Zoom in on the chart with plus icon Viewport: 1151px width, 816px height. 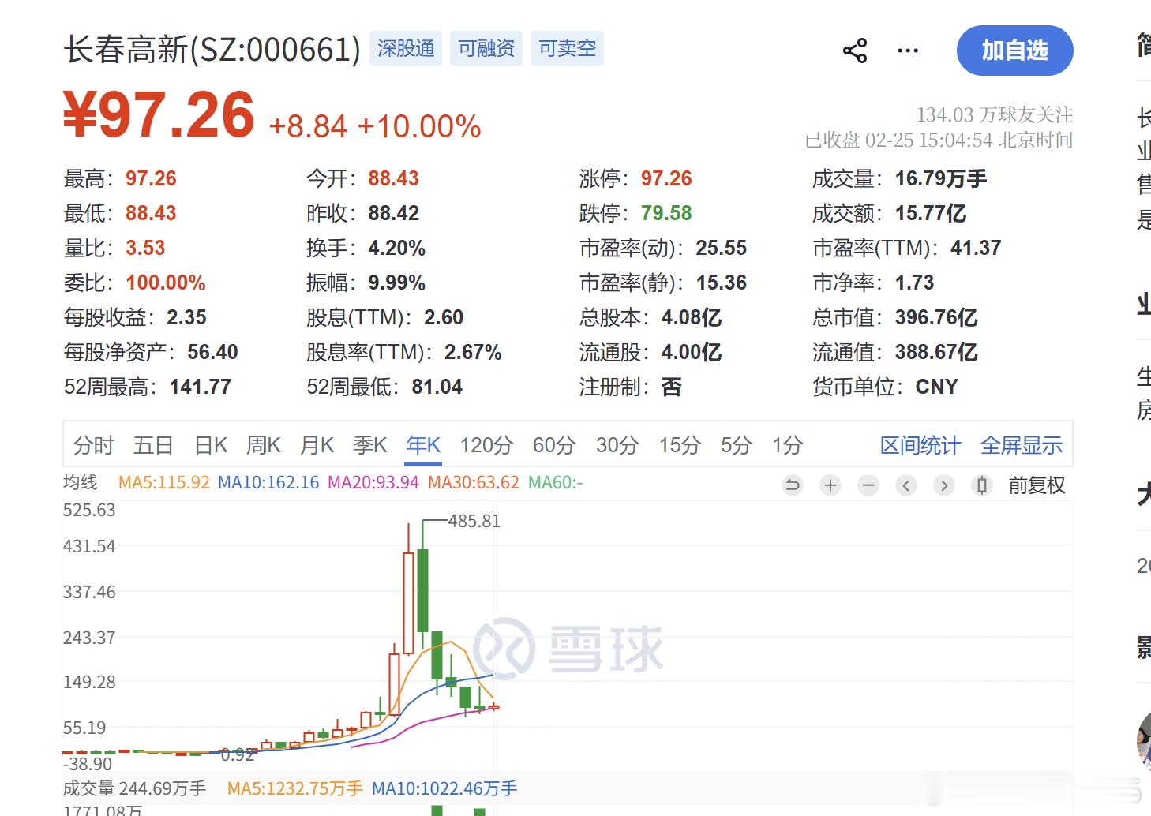tap(830, 485)
